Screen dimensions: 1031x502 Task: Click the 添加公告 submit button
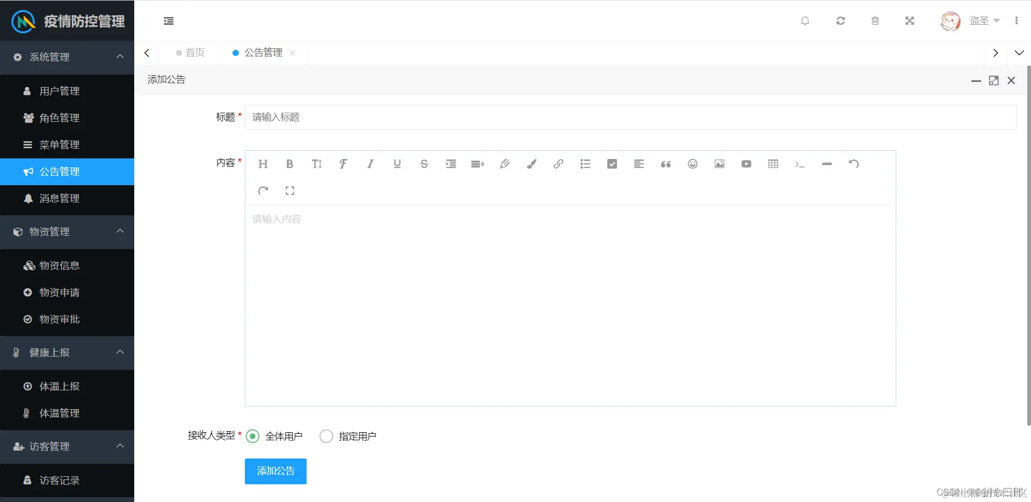pos(275,471)
